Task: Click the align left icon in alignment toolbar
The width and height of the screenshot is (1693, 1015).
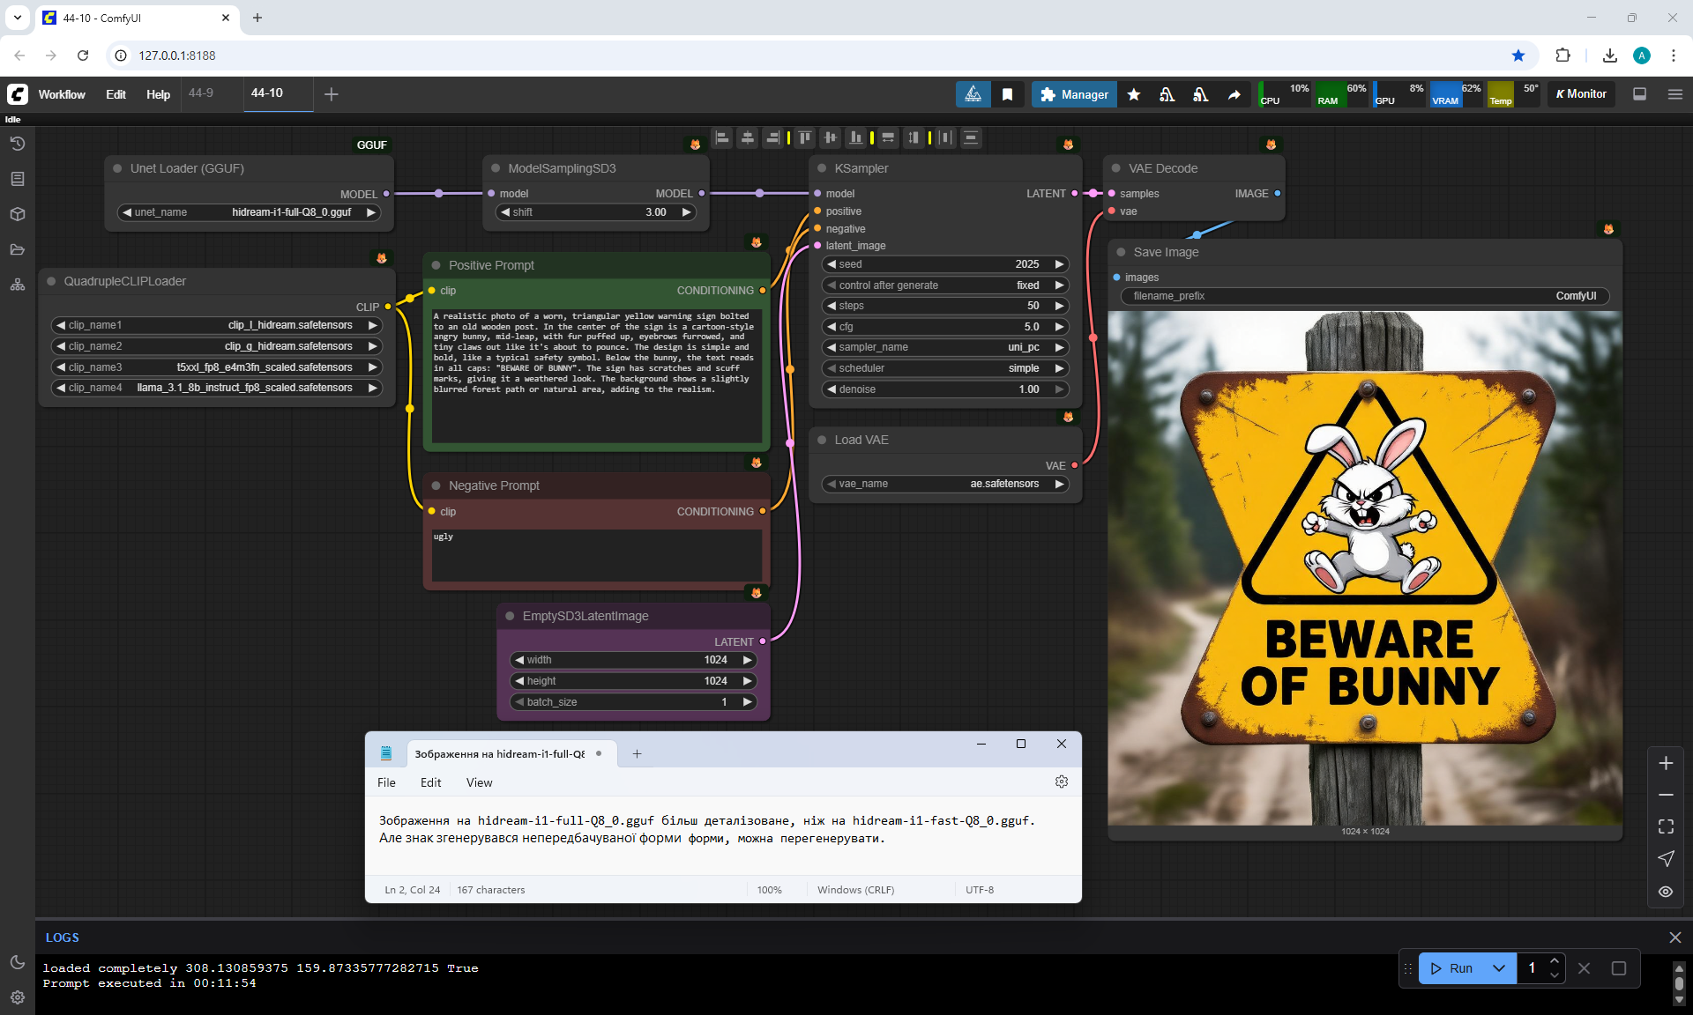Action: pyautogui.click(x=722, y=137)
